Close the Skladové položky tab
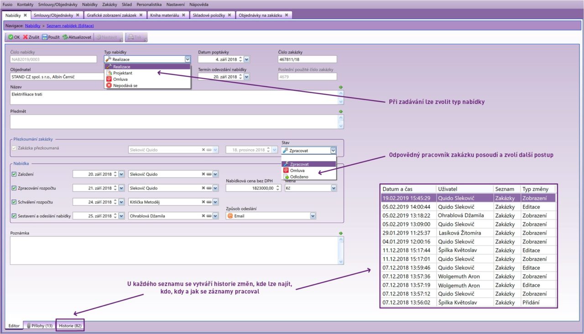This screenshot has width=584, height=334. [x=230, y=15]
